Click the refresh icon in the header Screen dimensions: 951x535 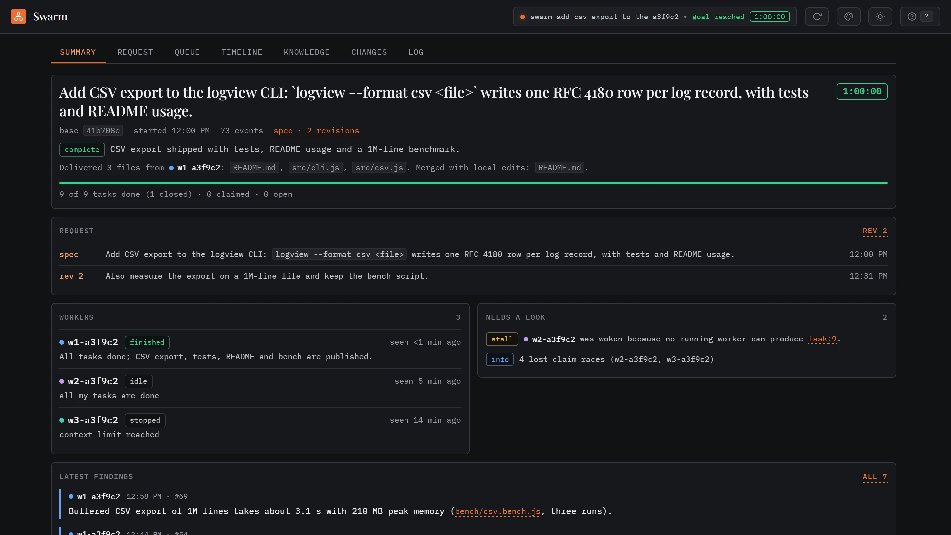point(817,17)
